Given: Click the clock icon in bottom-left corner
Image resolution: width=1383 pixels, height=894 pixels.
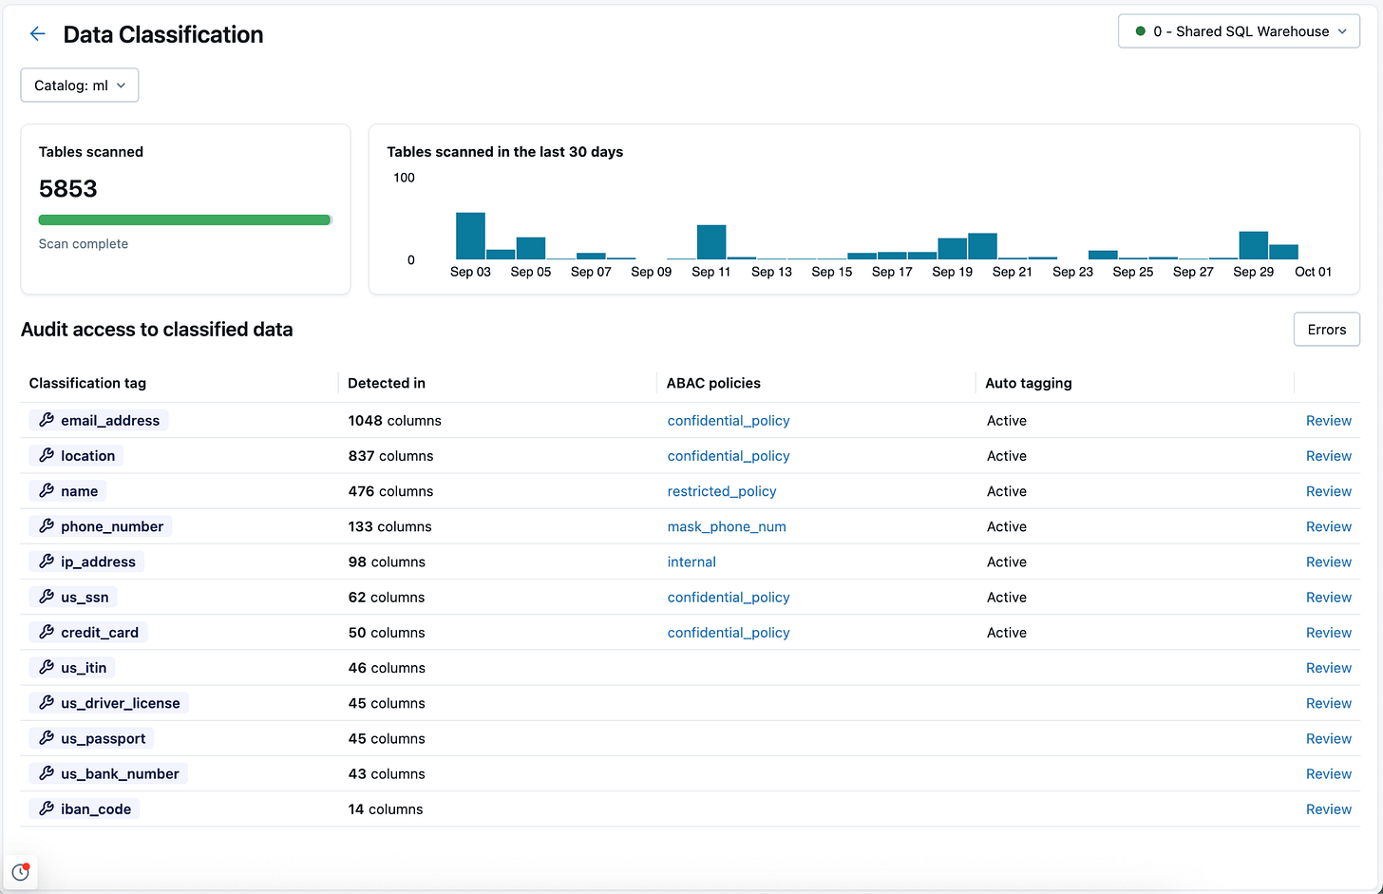Looking at the screenshot, I should tap(21, 871).
